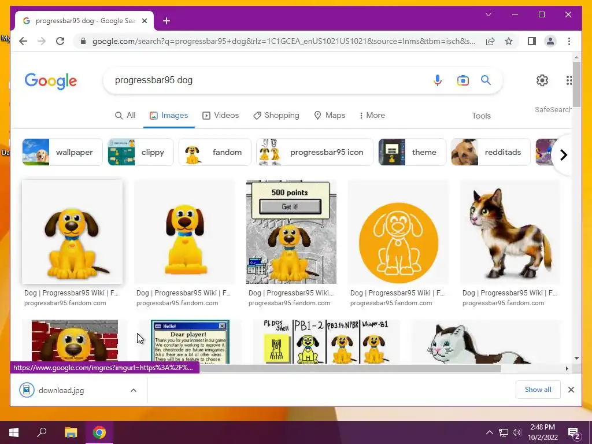The width and height of the screenshot is (592, 444).
Task: Click Show all downloads
Action: click(538, 390)
